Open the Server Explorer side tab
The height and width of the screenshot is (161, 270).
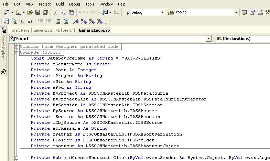coord(3,47)
